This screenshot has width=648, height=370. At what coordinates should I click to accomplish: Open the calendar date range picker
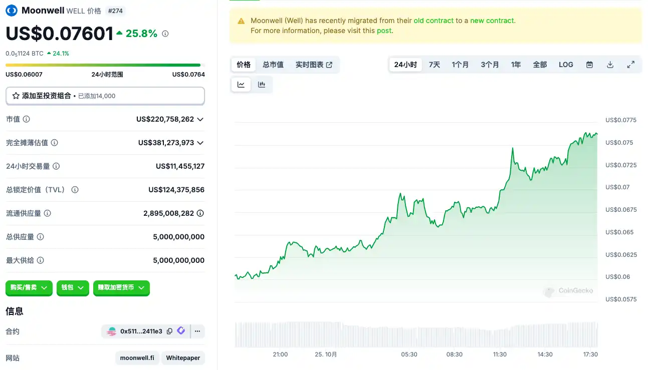coord(589,65)
